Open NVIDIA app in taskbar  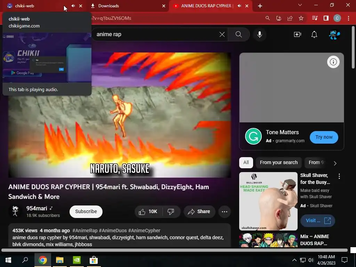pyautogui.click(x=77, y=260)
